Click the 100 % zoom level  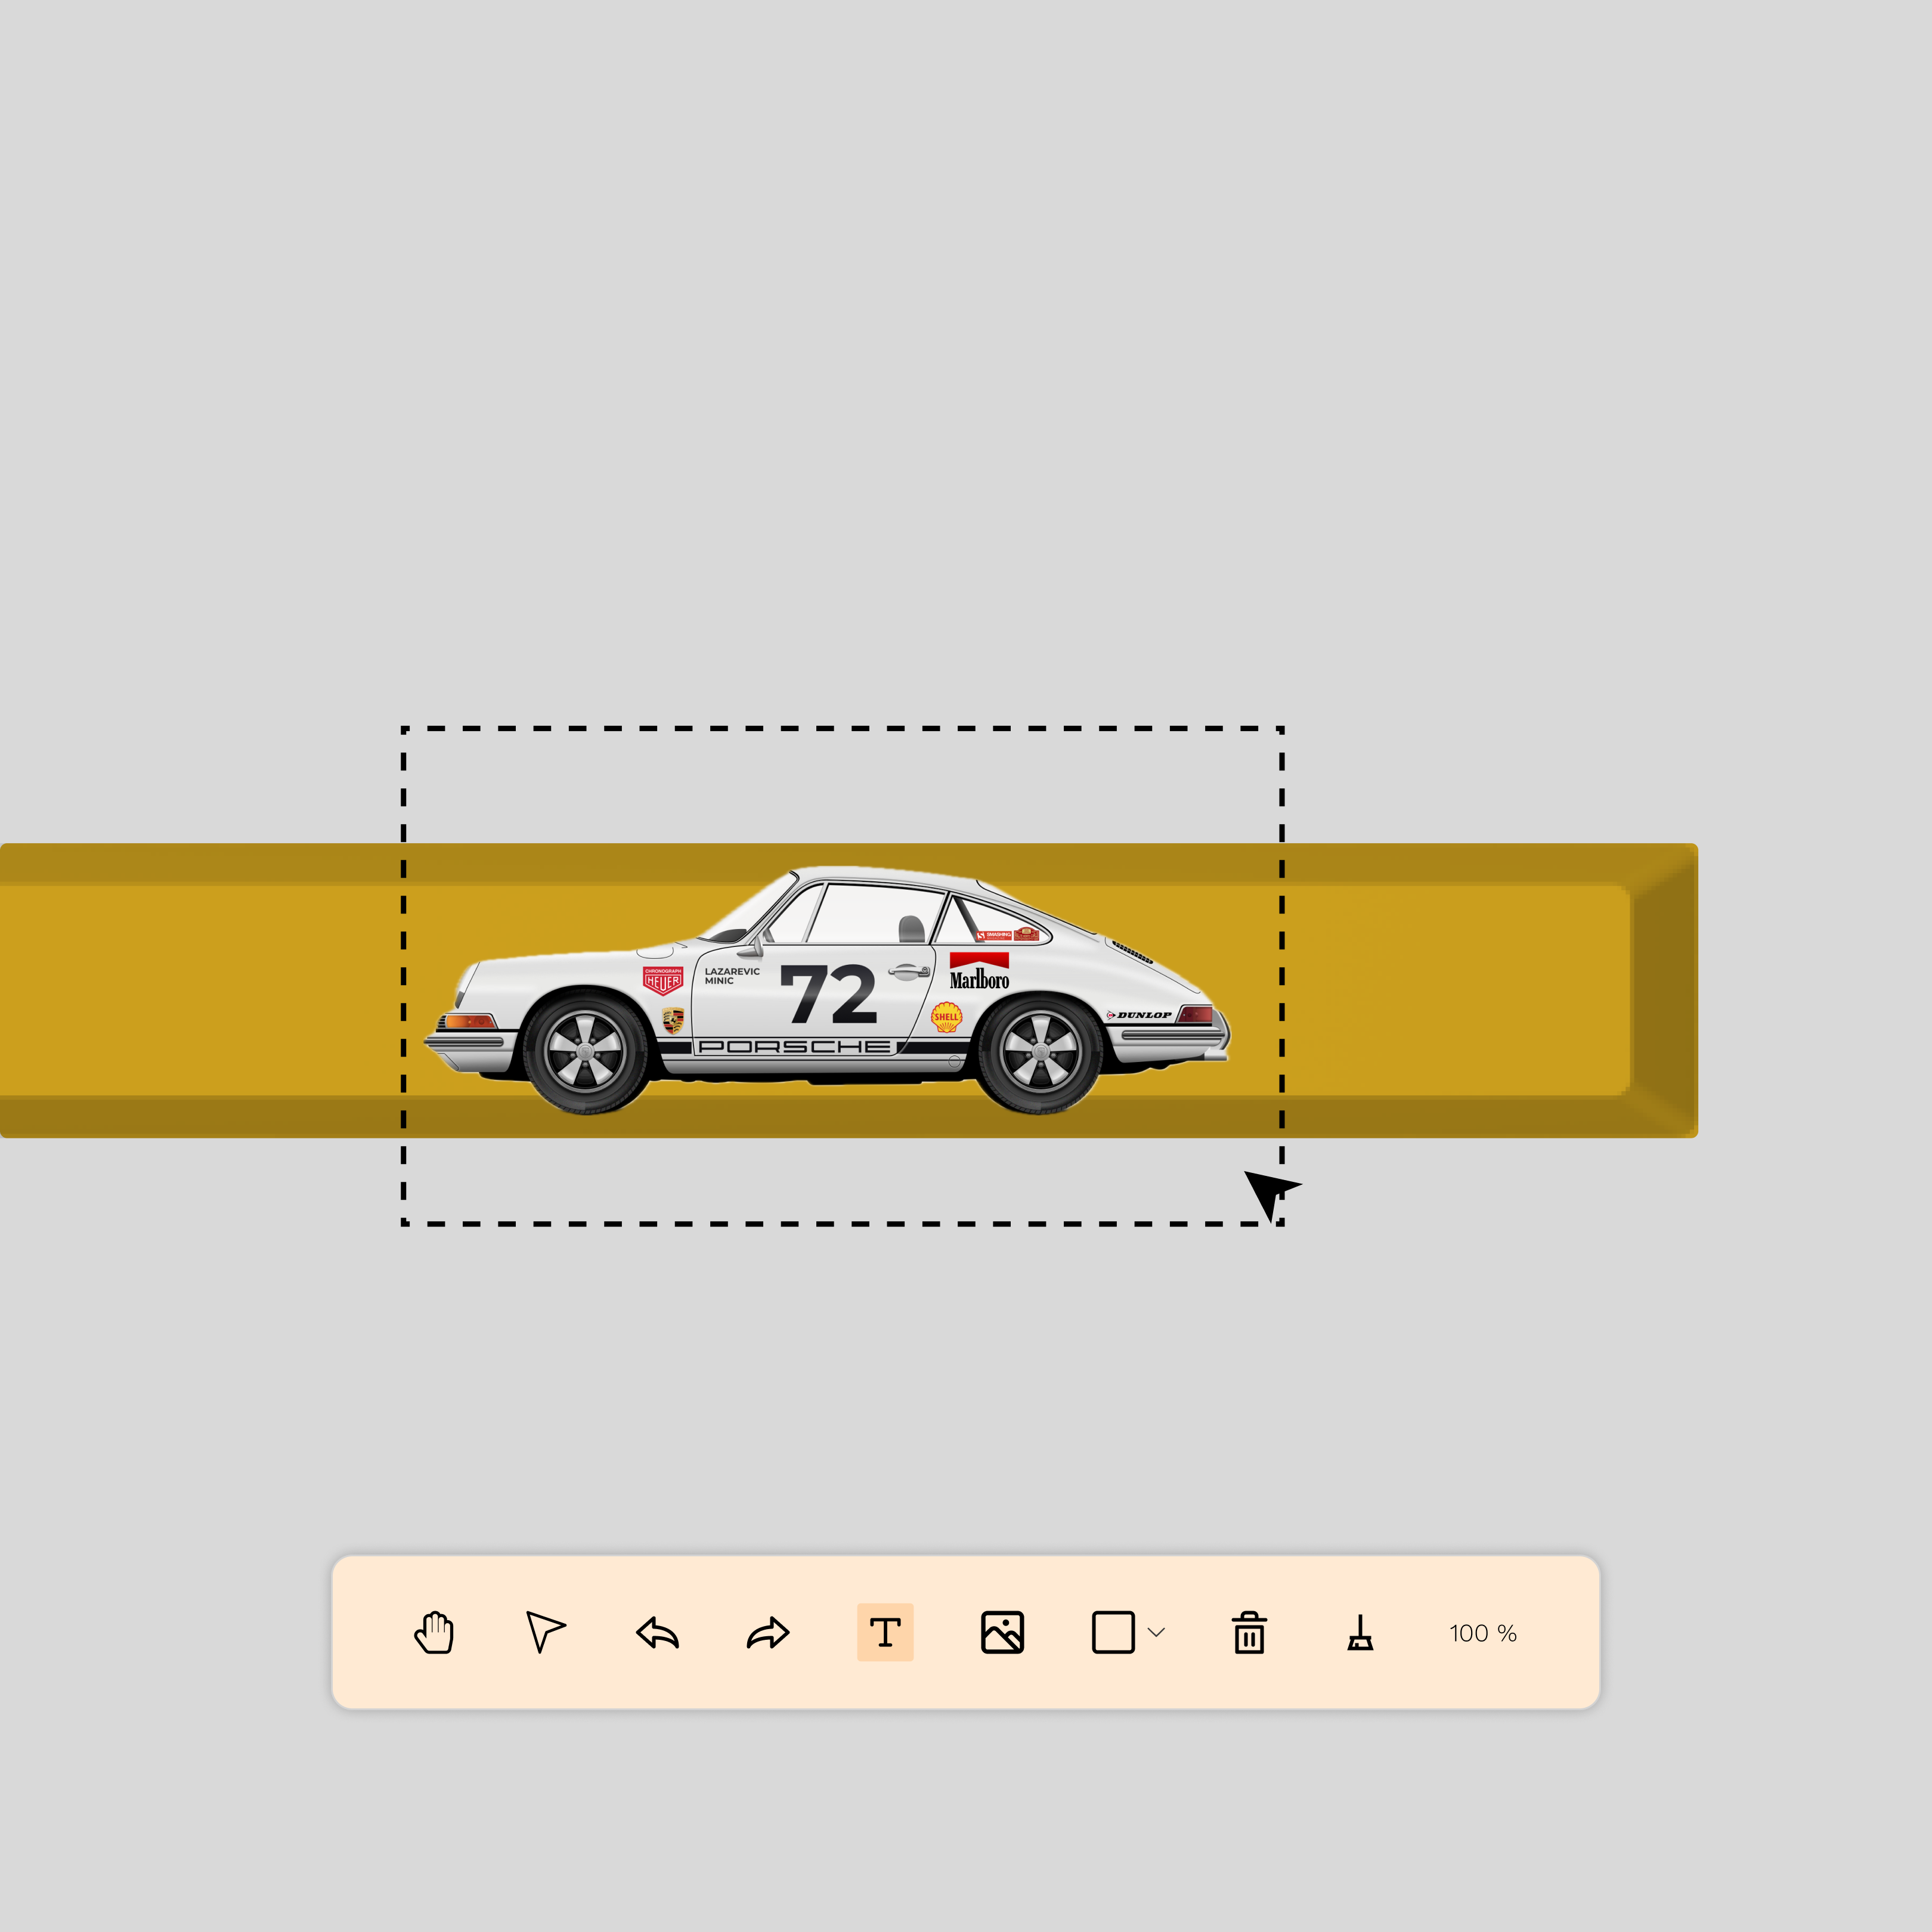1483,1634
